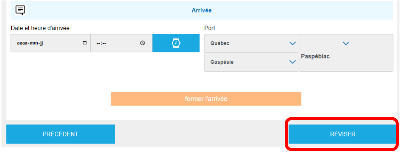Go back with the PRÉCÉDENT button
This screenshot has width=404, height=153.
[60, 134]
